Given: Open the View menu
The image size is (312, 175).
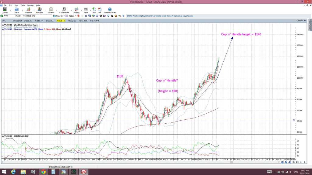Looking at the screenshot, I should [16, 5].
